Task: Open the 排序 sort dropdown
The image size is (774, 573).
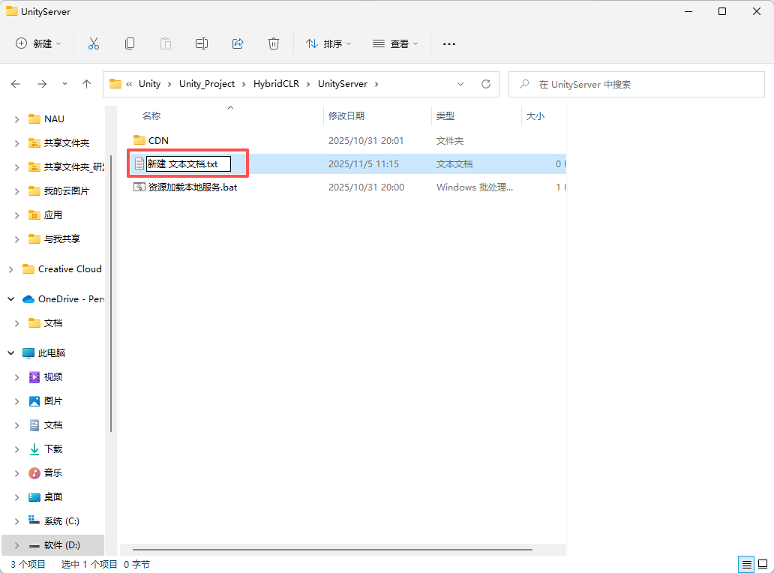Action: 328,44
